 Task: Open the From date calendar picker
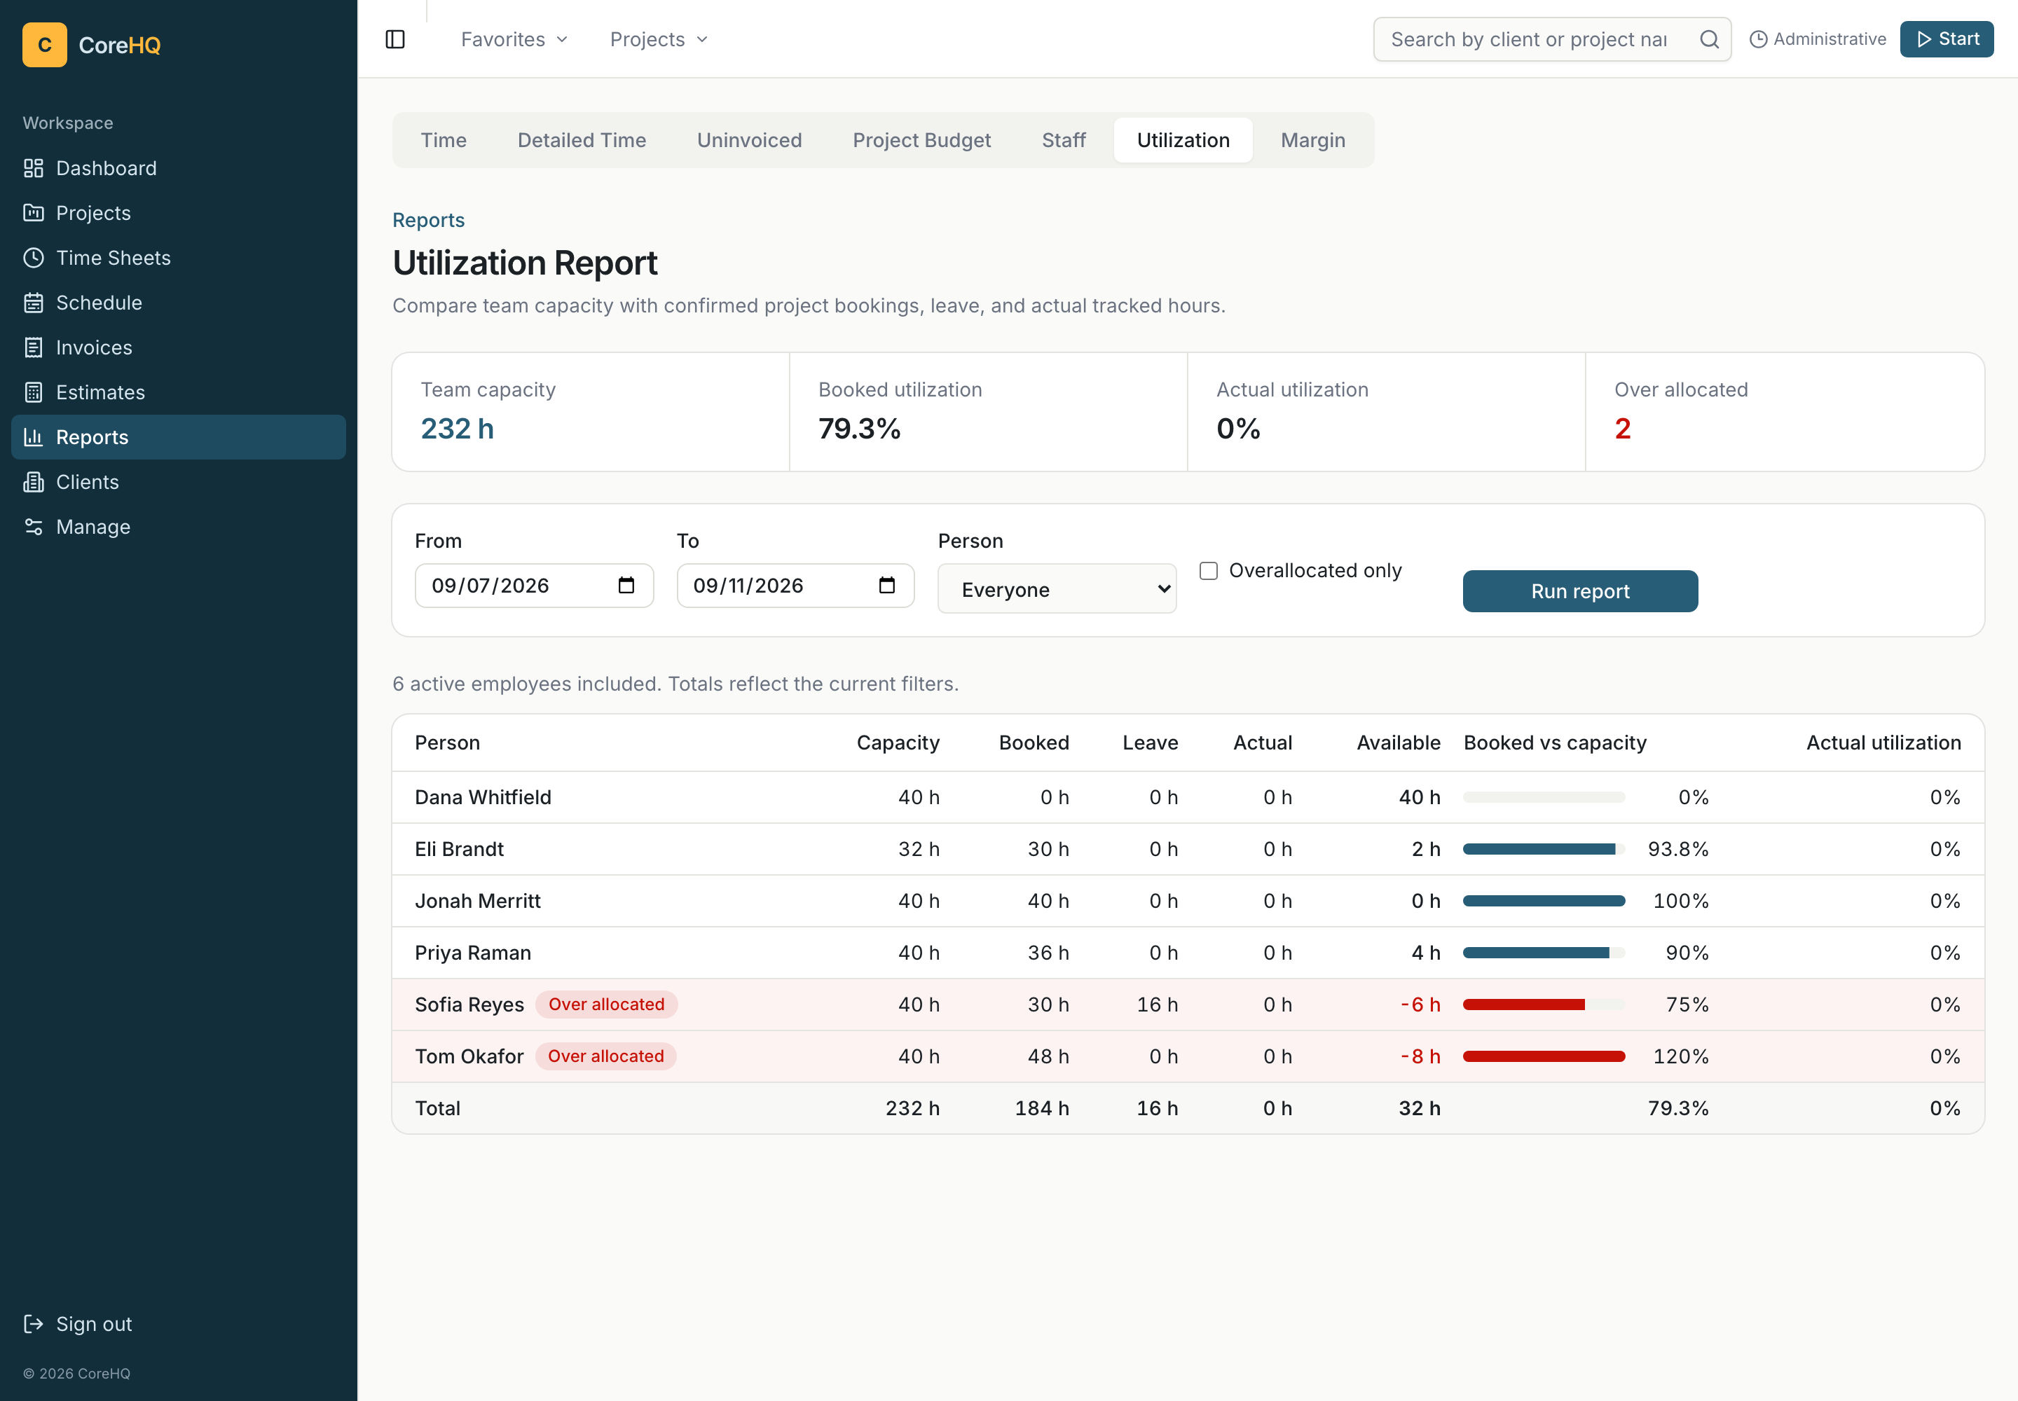tap(626, 586)
